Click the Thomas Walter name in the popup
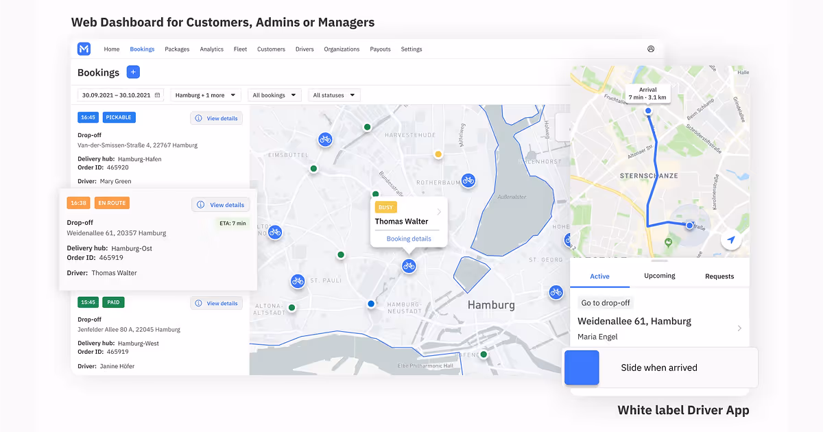This screenshot has height=432, width=823. pyautogui.click(x=401, y=221)
